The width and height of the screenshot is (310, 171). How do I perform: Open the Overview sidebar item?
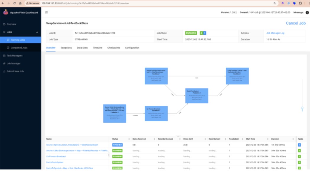pyautogui.click(x=12, y=24)
